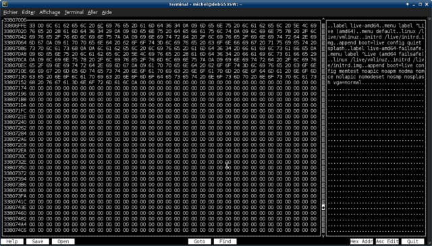Open the Terminal menu

(74, 12)
